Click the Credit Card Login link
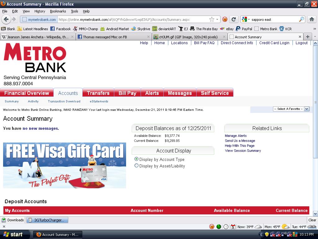 (274, 43)
